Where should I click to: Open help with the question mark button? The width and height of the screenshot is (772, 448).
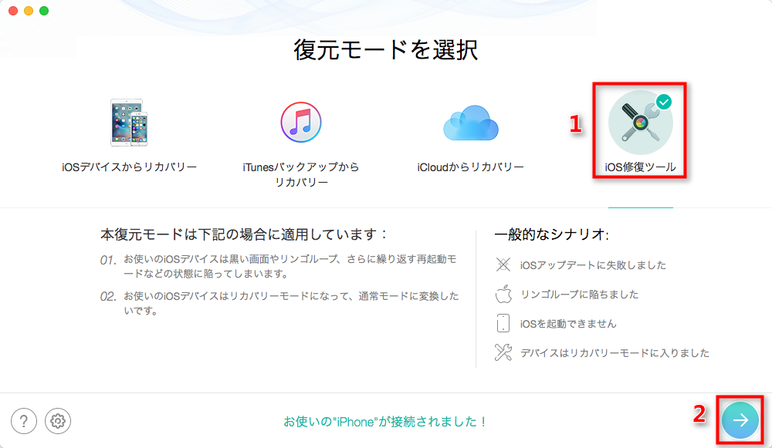point(24,421)
